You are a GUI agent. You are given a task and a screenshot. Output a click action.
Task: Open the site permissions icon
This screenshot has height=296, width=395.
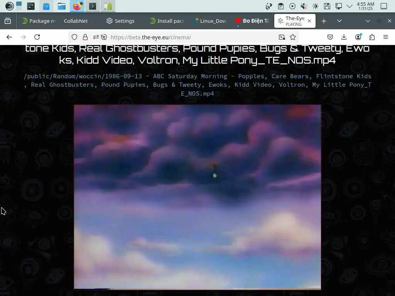pos(96,37)
